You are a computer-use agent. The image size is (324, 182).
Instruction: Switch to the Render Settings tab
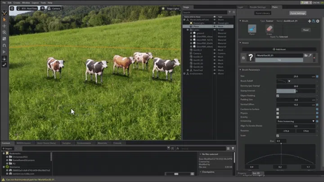click(257, 7)
